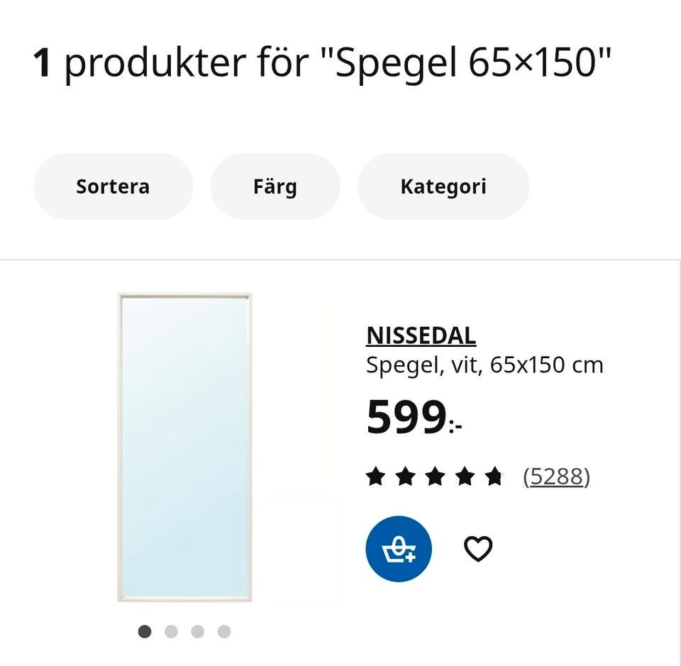The width and height of the screenshot is (681, 666).
Task: Select the fourth carousel dot
Action: (224, 631)
